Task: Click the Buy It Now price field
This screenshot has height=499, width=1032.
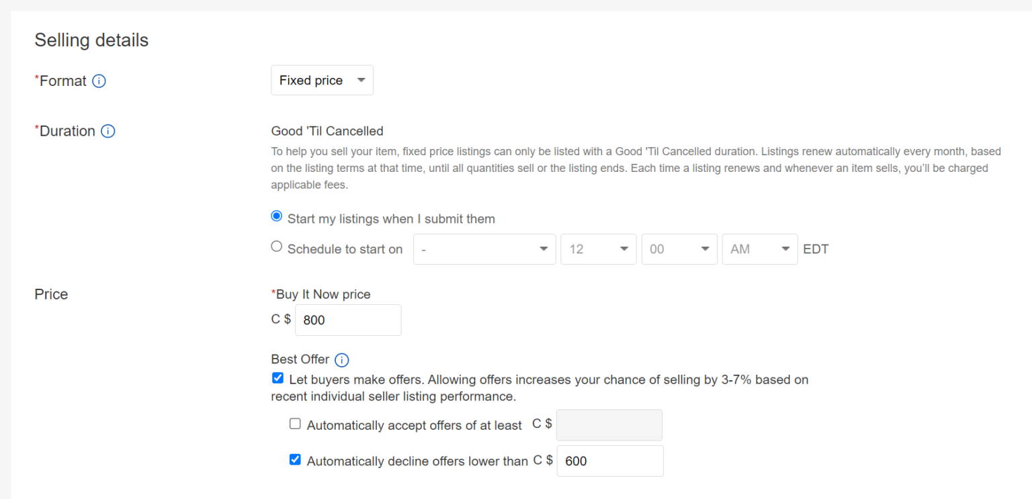Action: click(x=348, y=320)
